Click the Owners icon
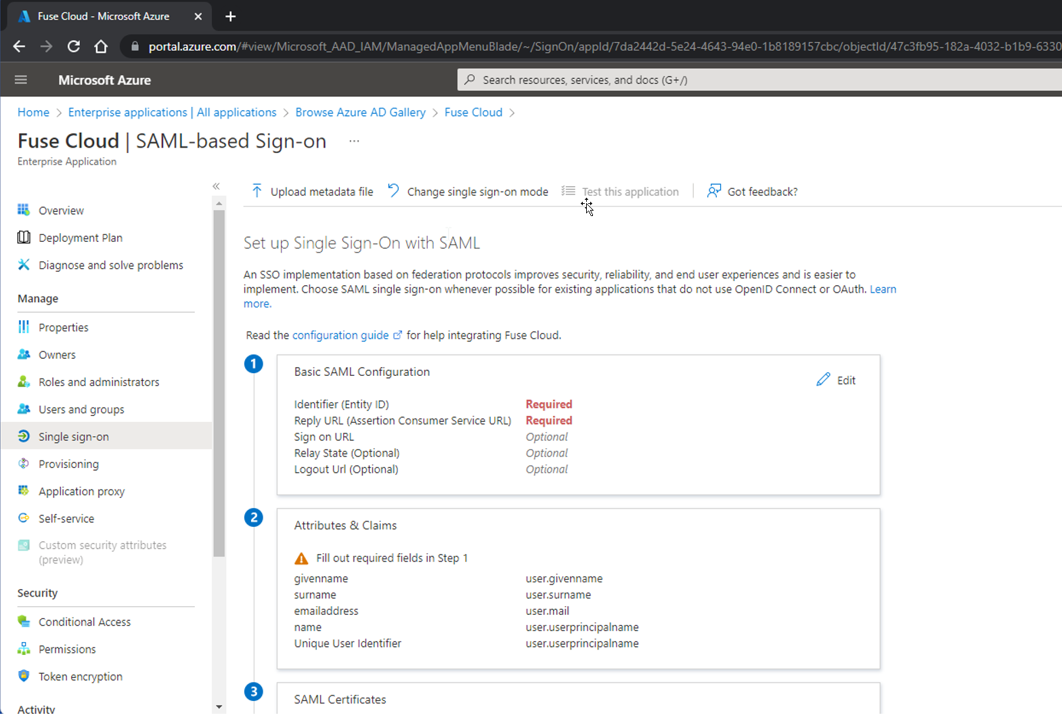Image resolution: width=1062 pixels, height=728 pixels. coord(24,354)
